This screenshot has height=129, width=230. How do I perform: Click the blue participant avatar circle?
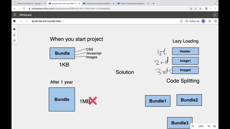(x=203, y=21)
